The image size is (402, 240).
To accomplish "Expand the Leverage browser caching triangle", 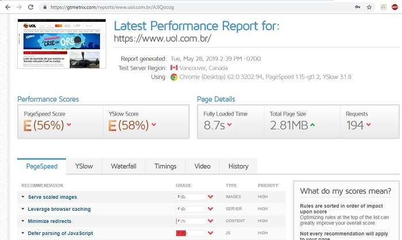I will coord(23,209).
